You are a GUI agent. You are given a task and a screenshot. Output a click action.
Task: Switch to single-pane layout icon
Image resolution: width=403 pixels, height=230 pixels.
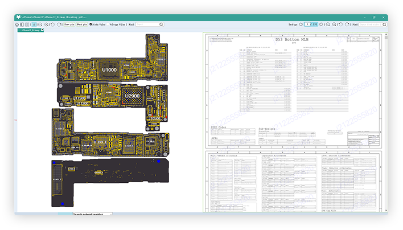tap(22, 24)
